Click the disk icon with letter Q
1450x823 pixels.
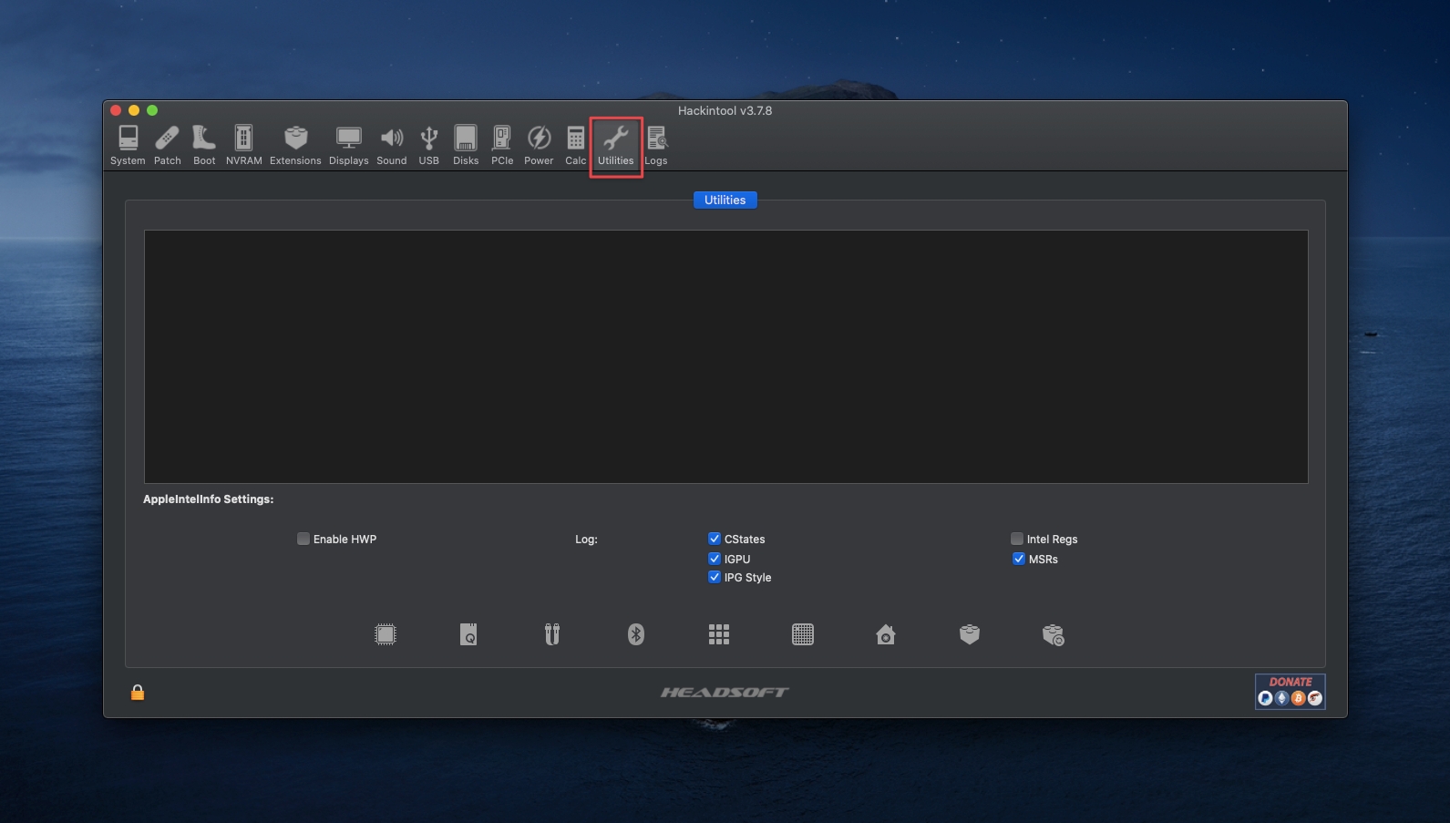click(x=468, y=634)
